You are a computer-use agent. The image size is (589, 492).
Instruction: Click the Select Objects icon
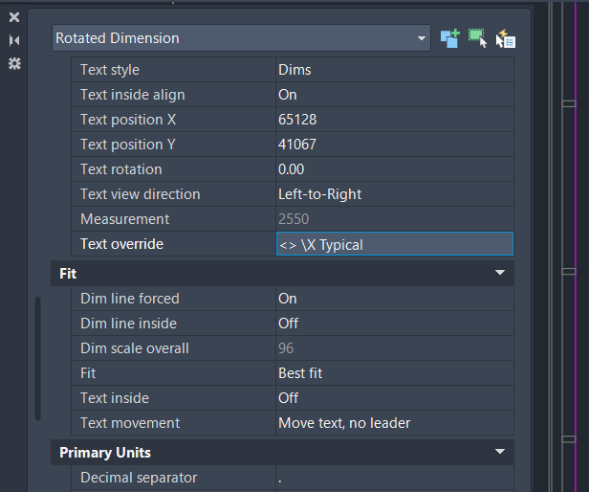point(477,38)
